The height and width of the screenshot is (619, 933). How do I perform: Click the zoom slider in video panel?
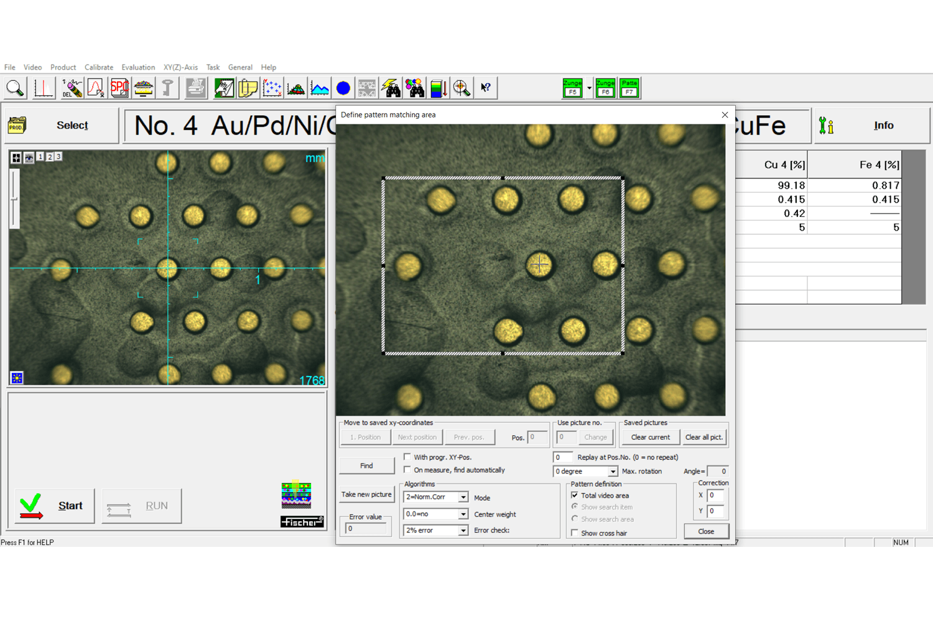(14, 199)
